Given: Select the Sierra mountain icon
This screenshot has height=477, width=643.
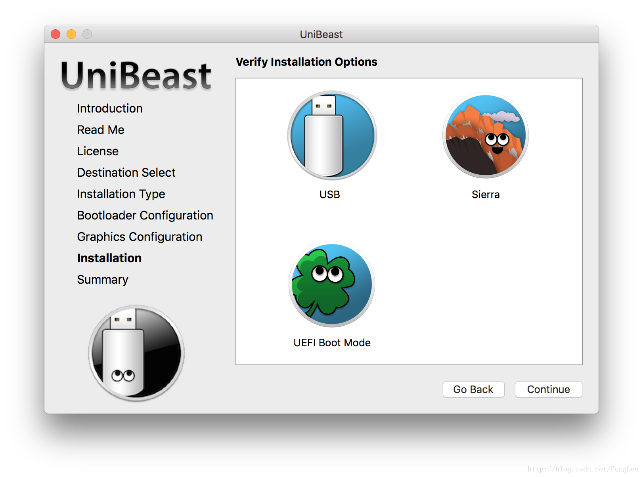Looking at the screenshot, I should pyautogui.click(x=485, y=135).
